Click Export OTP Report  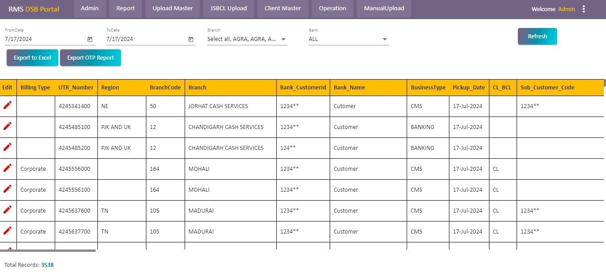[x=90, y=58]
